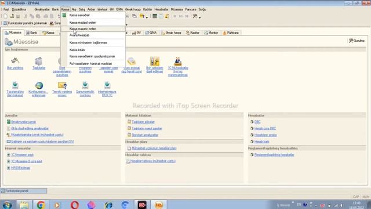The height and width of the screenshot is (209, 371).
Task: Open the Hesabatlar menu
Action: coord(161,9)
